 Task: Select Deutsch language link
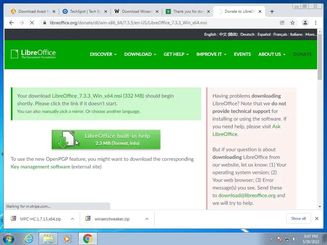[247, 34]
